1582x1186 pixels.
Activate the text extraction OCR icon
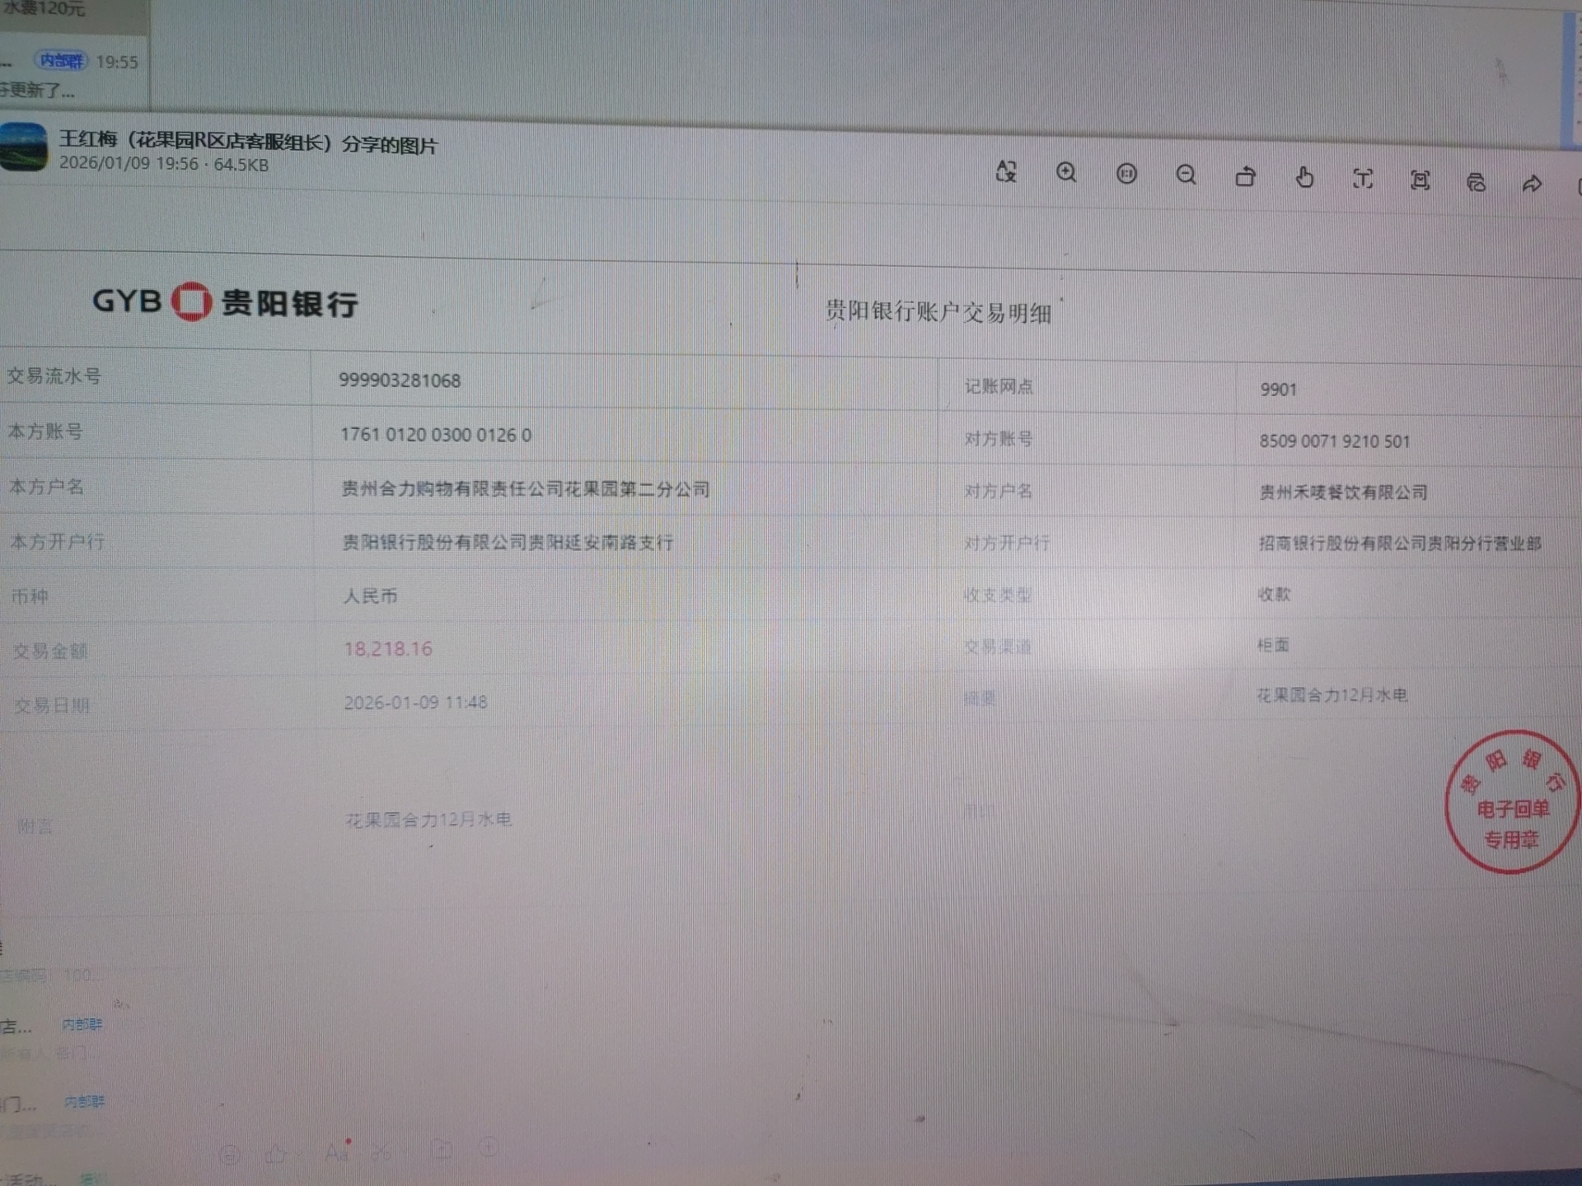(x=1363, y=179)
